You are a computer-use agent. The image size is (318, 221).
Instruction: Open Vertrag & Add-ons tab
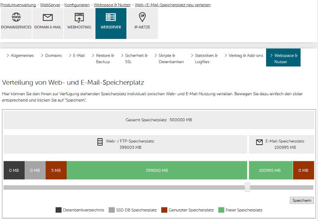[x=244, y=56]
